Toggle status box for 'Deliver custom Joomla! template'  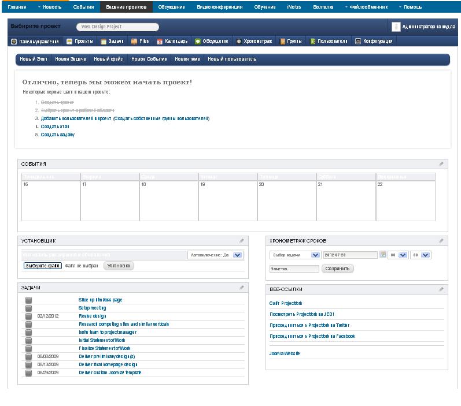(28, 373)
